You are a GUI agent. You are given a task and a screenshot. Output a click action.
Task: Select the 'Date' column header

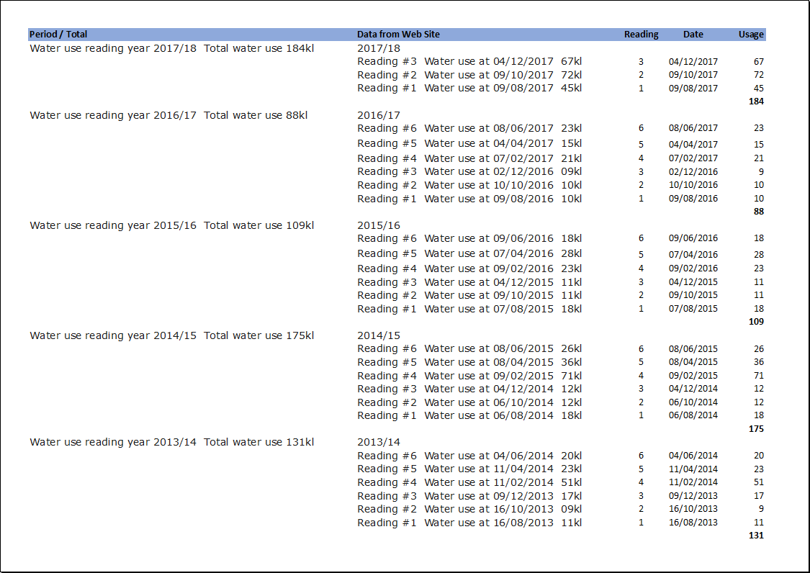[693, 34]
